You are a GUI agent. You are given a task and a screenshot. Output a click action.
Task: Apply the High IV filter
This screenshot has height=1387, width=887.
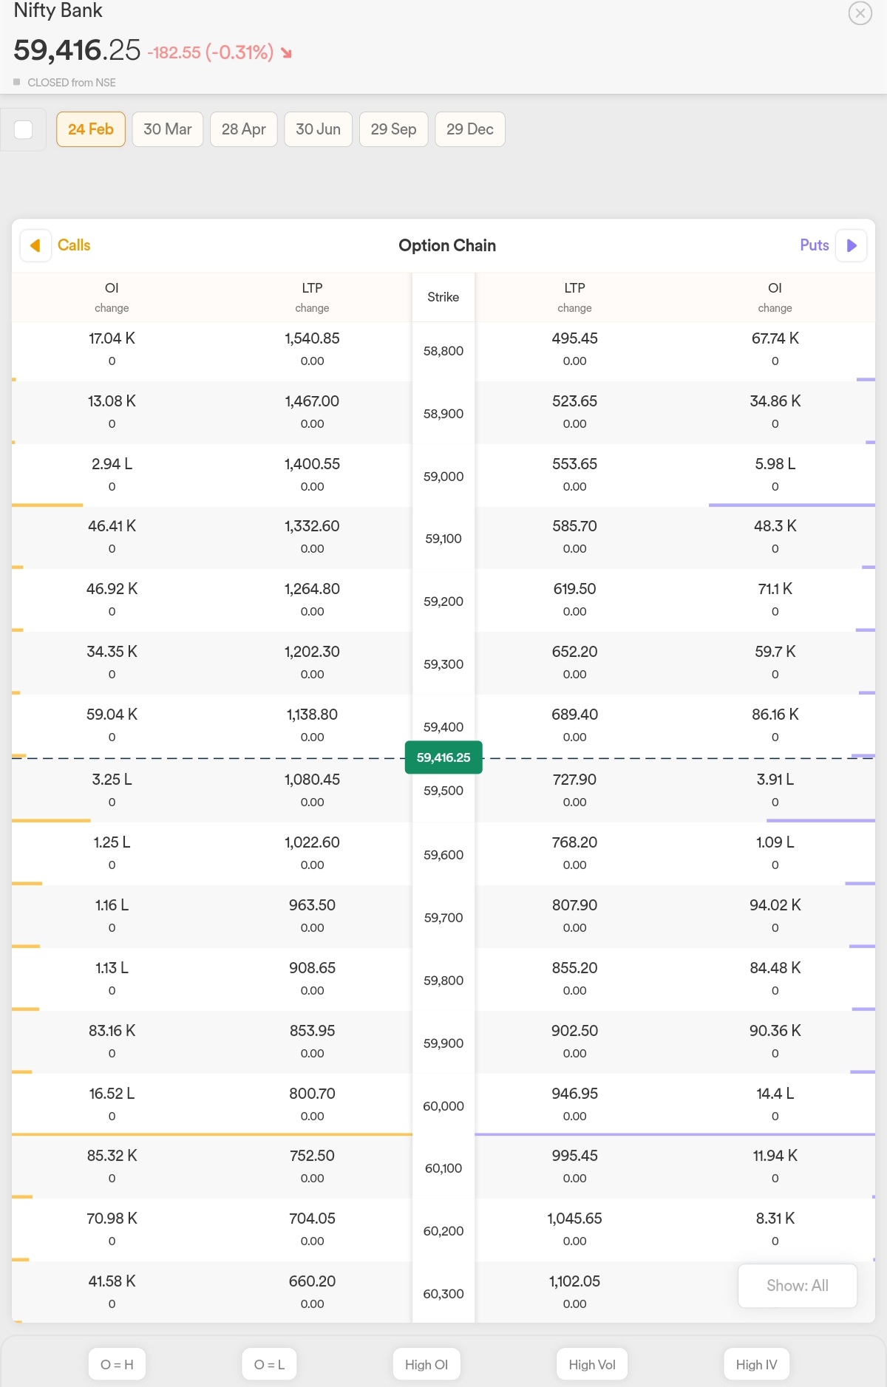756,1364
